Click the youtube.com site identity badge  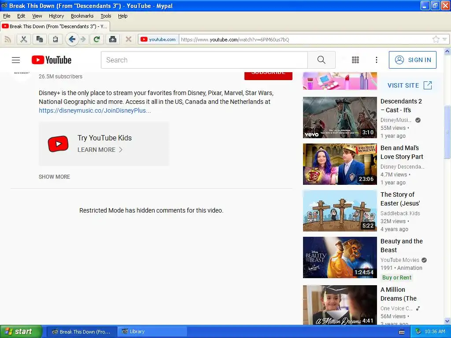pyautogui.click(x=158, y=39)
